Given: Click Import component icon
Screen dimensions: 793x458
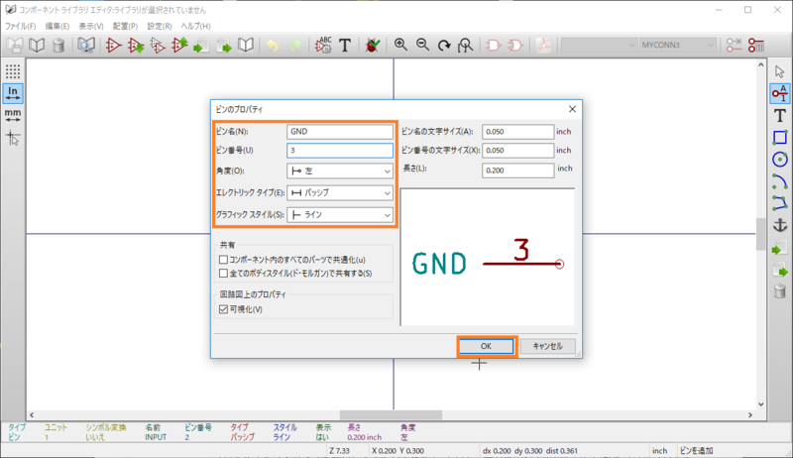Looking at the screenshot, I should click(x=201, y=45).
